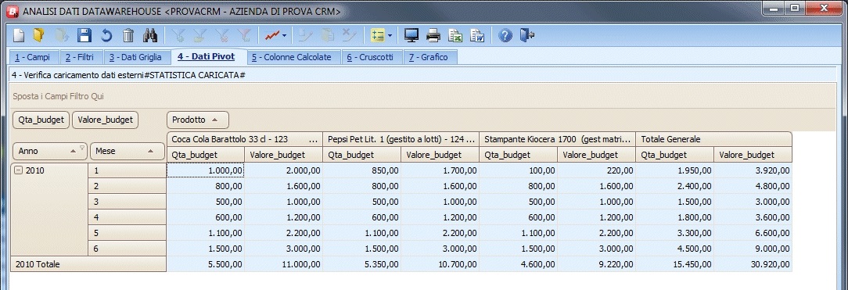Image resolution: width=848 pixels, height=290 pixels.
Task: Search with the binoculars icon
Action: pyautogui.click(x=149, y=36)
